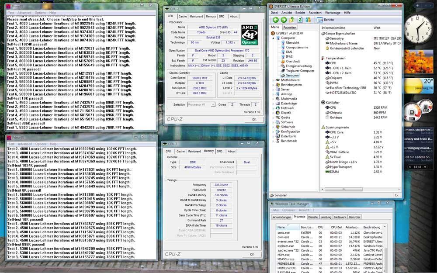Image resolution: width=437 pixels, height=273 pixels.
Task: Switch to the Favoriten tab beside Menü
Action: pyautogui.click(x=290, y=28)
